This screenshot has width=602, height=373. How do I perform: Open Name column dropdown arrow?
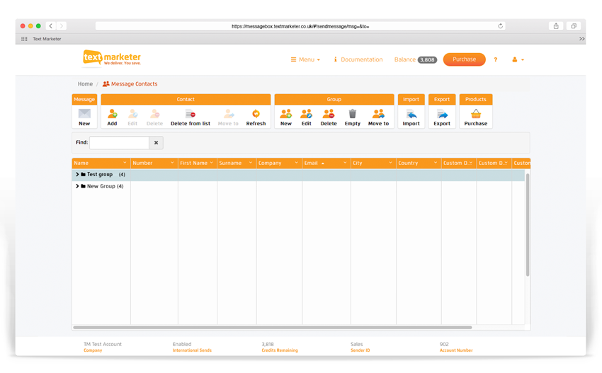125,163
